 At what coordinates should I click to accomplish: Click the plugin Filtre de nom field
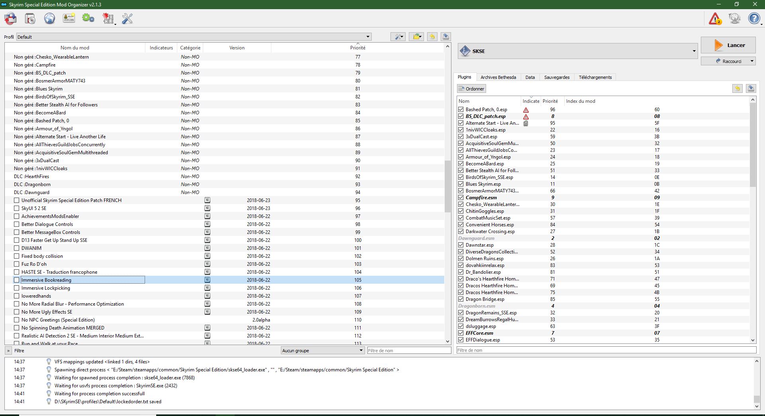[x=606, y=350]
